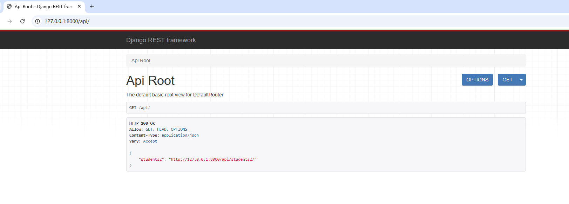Open a new browser tab with plus icon
Viewport: 569px width, 204px height.
(92, 6)
